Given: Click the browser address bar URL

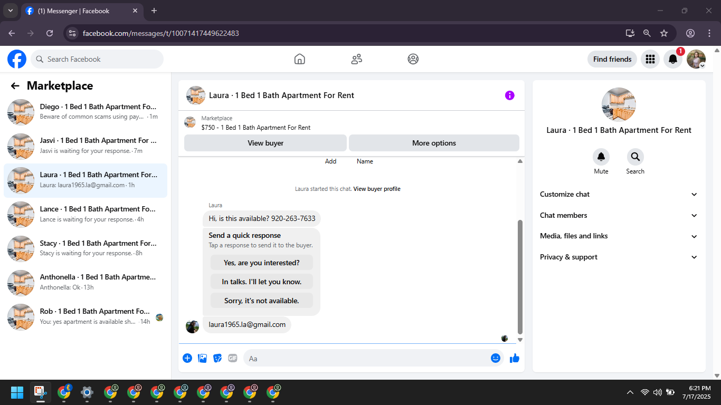Looking at the screenshot, I should point(161,33).
